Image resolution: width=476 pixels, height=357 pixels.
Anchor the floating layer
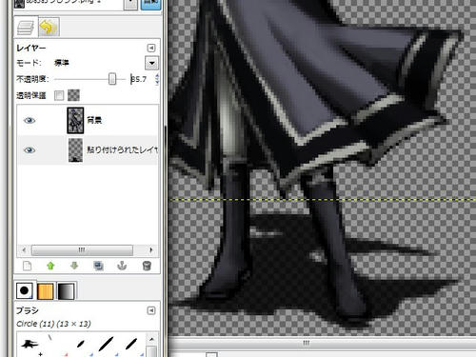[x=122, y=266]
